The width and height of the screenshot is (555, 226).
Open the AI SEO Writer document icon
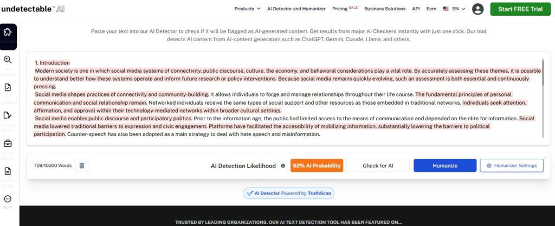click(8, 171)
